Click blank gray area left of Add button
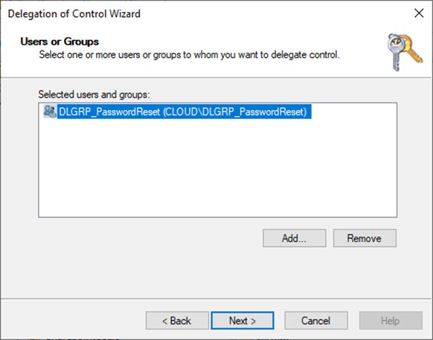433x340 pixels. [149, 238]
